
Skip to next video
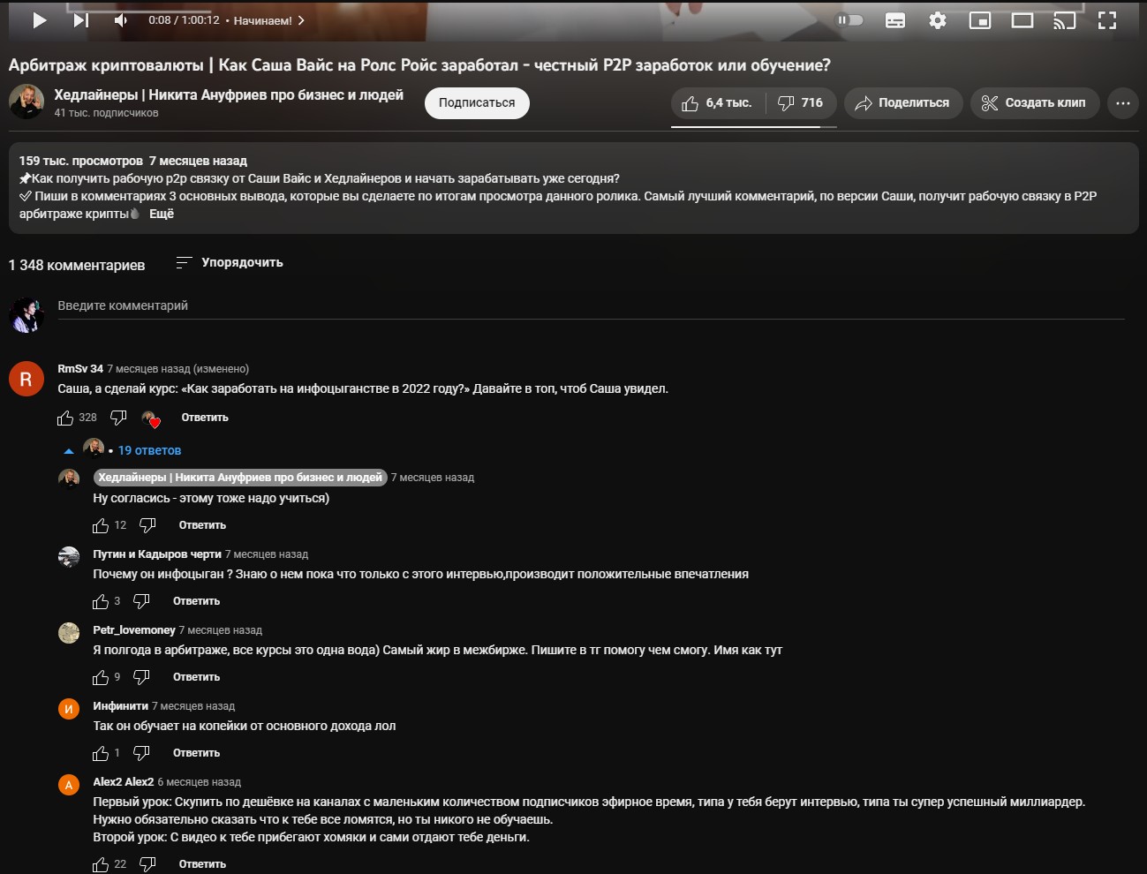(80, 20)
